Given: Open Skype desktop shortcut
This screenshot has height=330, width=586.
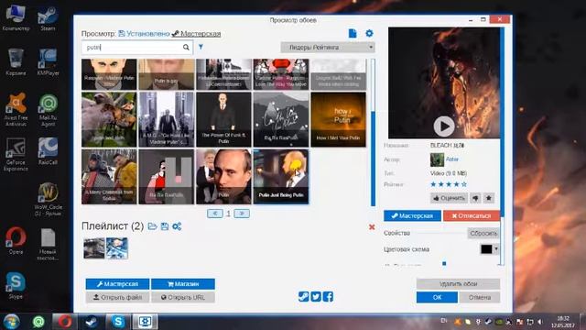Looking at the screenshot, I should click(16, 285).
